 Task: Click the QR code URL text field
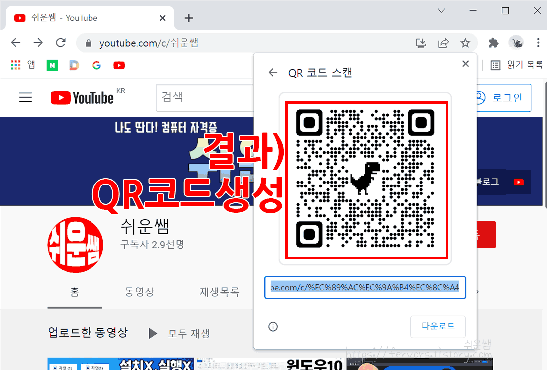point(365,287)
